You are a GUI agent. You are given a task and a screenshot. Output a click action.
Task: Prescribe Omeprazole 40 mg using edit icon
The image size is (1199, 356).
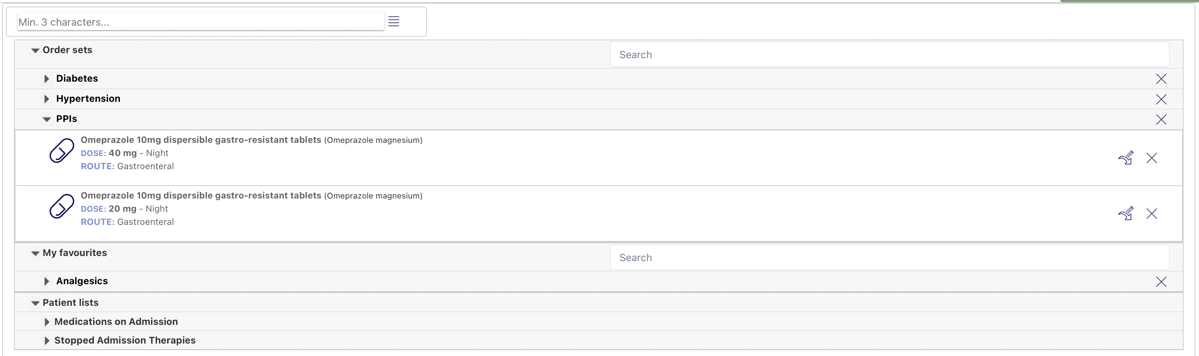pyautogui.click(x=1125, y=158)
